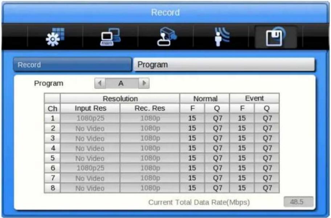This screenshot has height=218, width=331.
Task: Select channel 3 Normal F value 15
Action: click(x=192, y=138)
